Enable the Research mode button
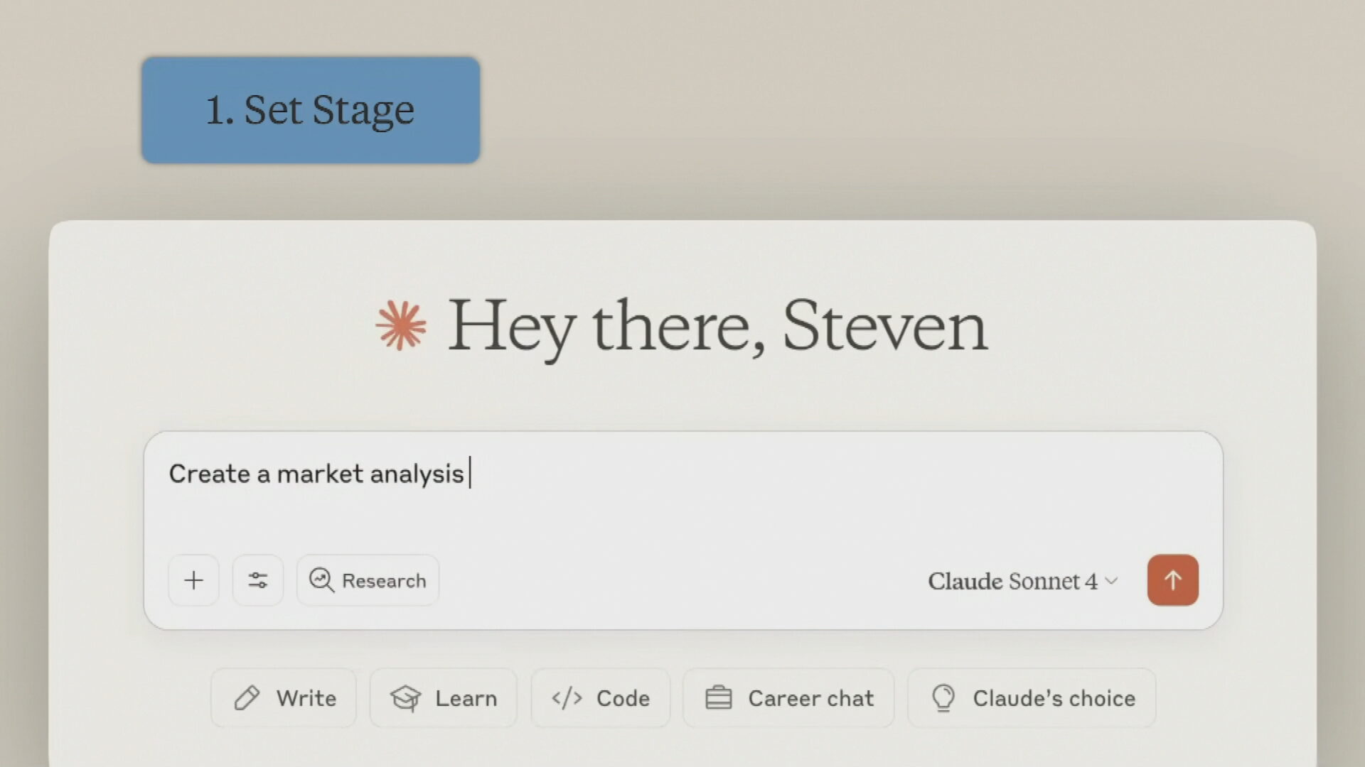Screen dimensions: 1365x767 368,580
